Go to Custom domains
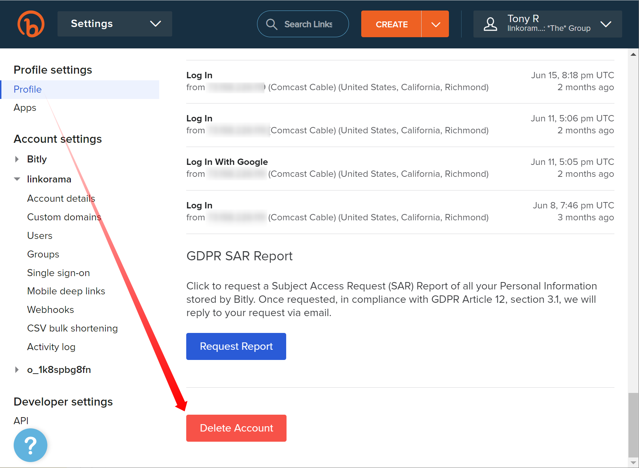 64,217
